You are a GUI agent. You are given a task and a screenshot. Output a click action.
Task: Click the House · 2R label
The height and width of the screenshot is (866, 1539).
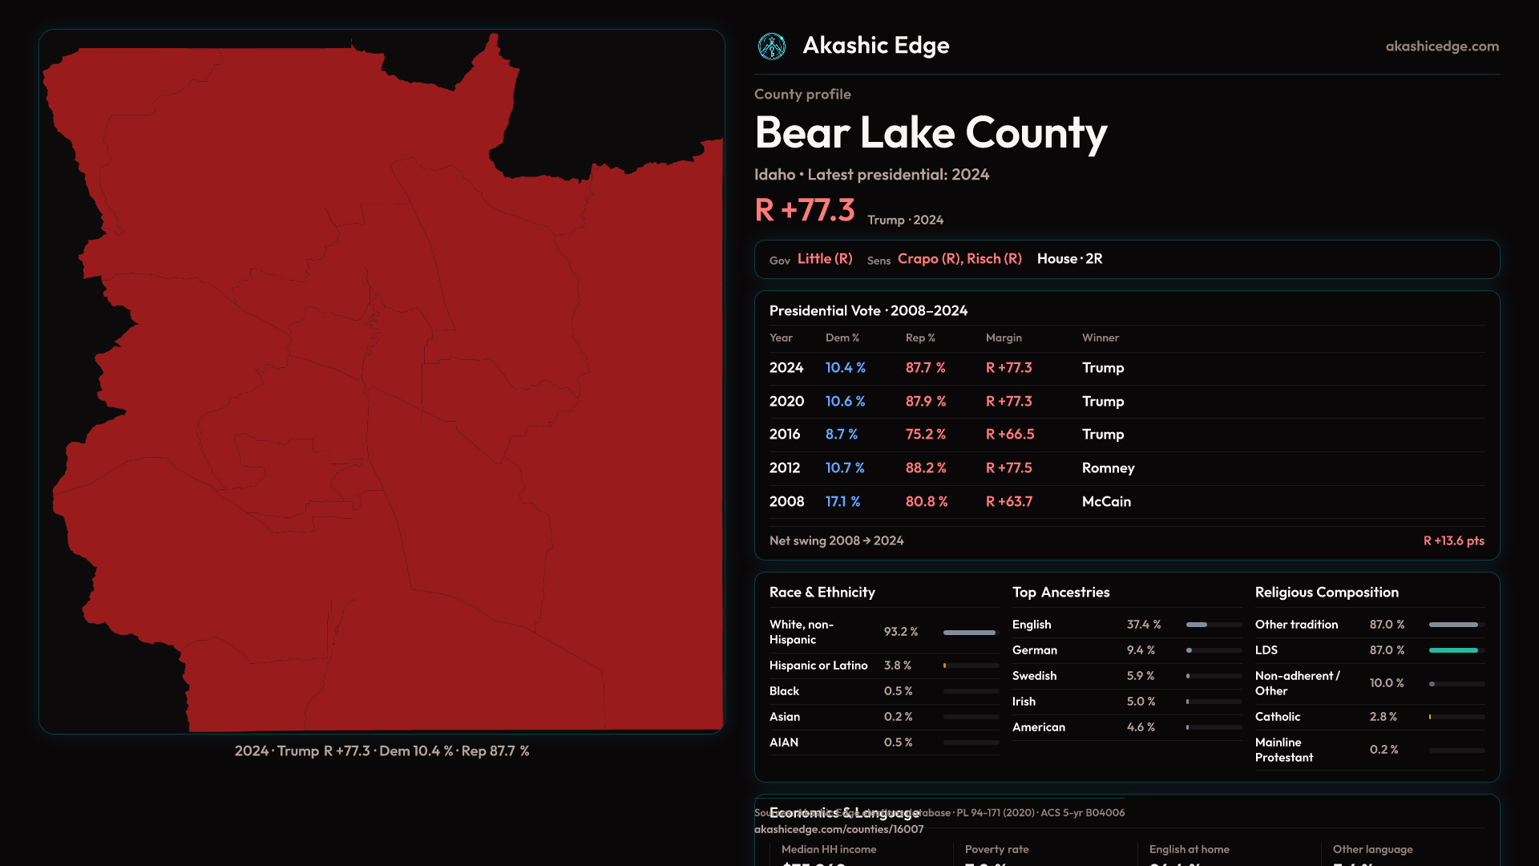(x=1069, y=259)
